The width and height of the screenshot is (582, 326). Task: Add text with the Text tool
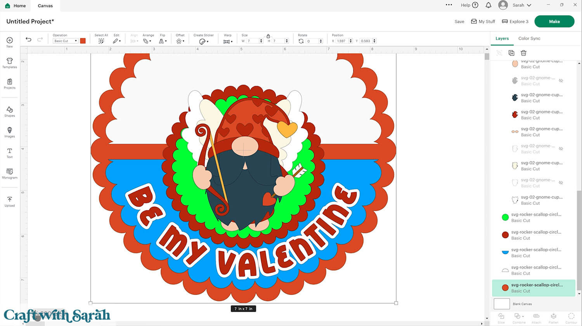10,153
